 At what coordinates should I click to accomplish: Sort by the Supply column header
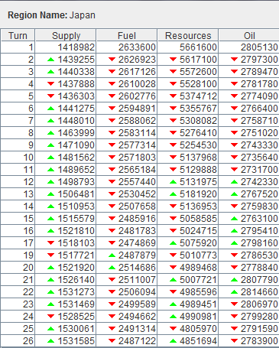pos(66,35)
